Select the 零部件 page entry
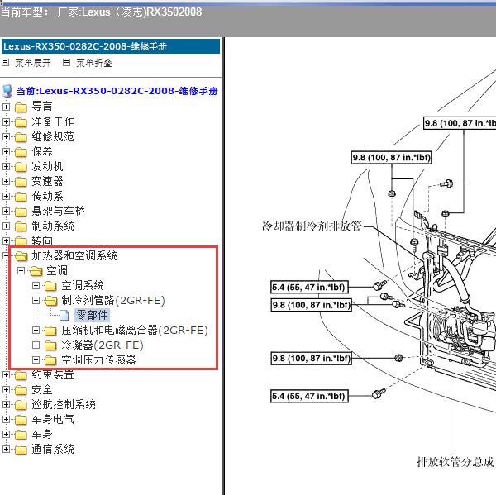The height and width of the screenshot is (495, 496). [92, 315]
